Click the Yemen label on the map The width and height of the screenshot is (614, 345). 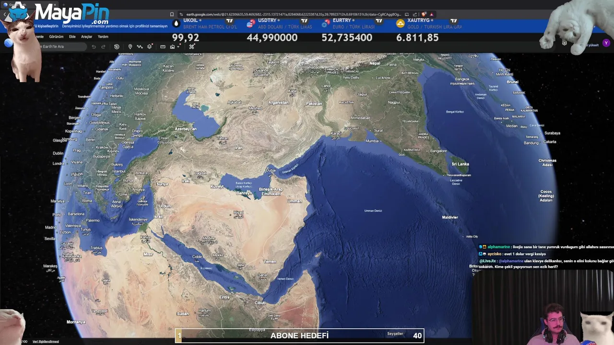pos(270,261)
